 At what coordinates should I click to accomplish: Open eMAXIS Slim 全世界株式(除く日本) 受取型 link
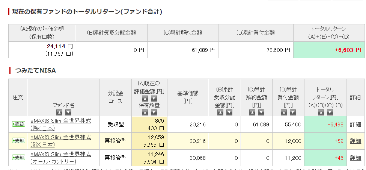pyautogui.click(x=61, y=124)
